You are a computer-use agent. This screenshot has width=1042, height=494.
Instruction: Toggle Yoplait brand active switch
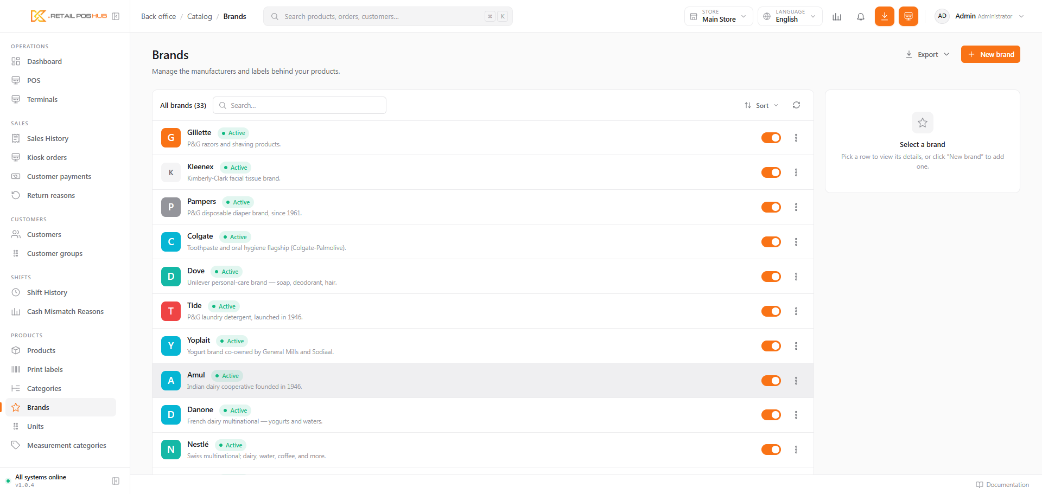tap(771, 346)
